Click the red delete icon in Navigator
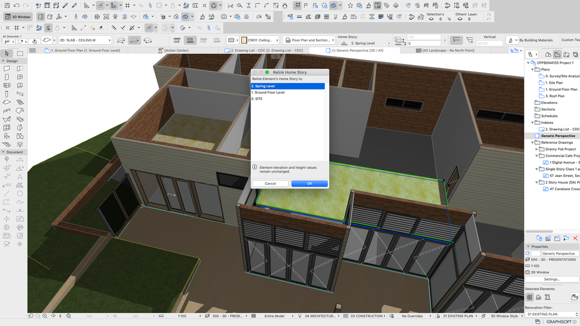 click(575, 238)
